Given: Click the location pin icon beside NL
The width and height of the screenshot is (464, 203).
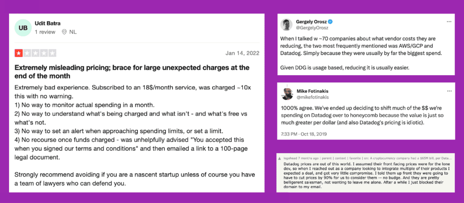Looking at the screenshot, I should click(65, 32).
